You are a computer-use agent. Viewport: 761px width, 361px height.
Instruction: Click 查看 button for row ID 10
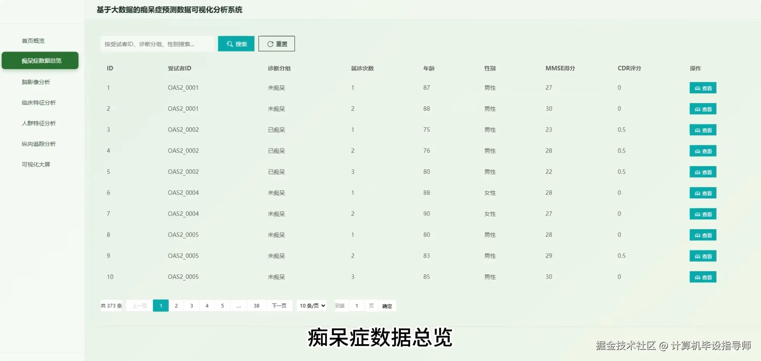tap(703, 277)
